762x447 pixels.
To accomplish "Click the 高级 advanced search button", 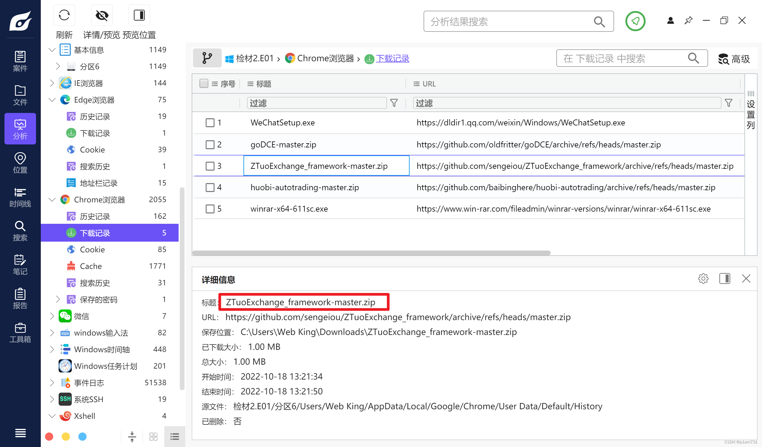I will (734, 59).
